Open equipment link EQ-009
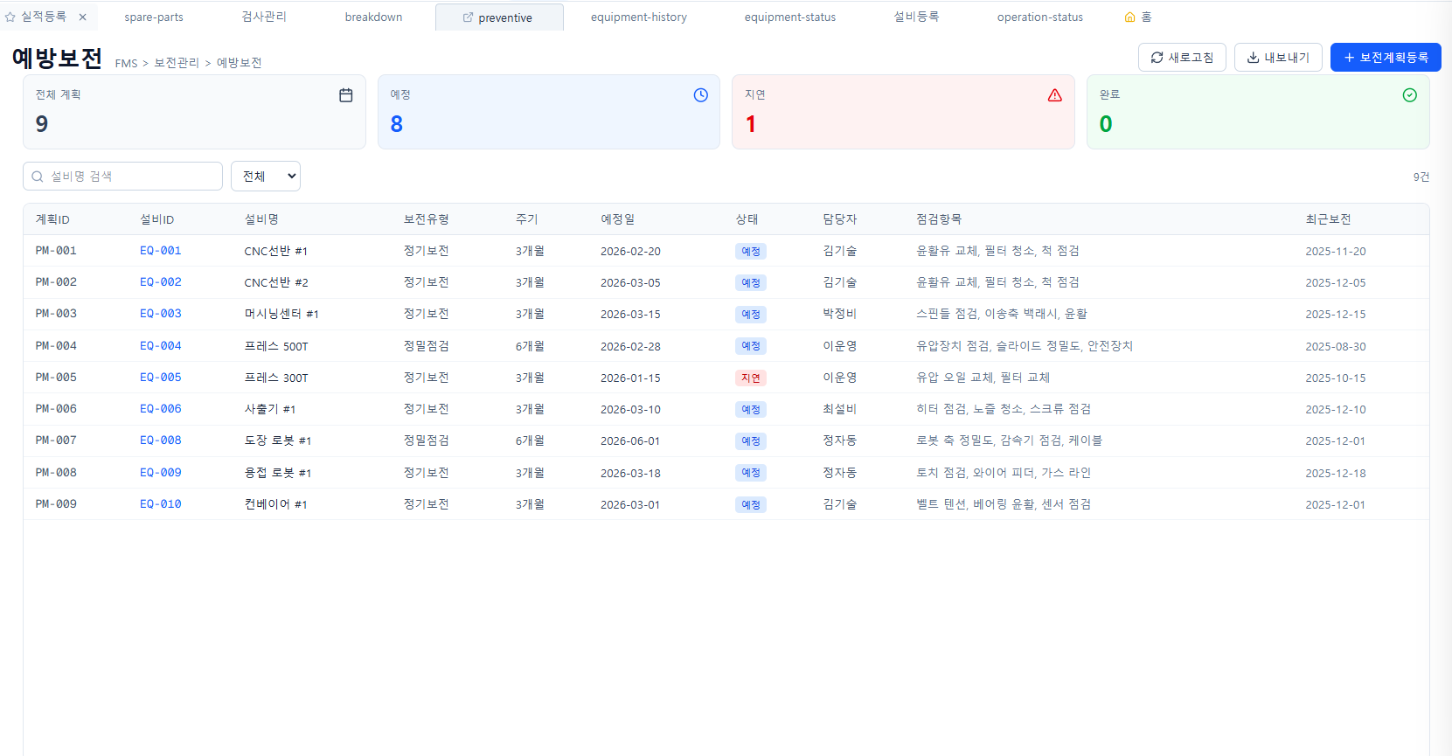Viewport: 1452px width, 756px height. [x=161, y=473]
